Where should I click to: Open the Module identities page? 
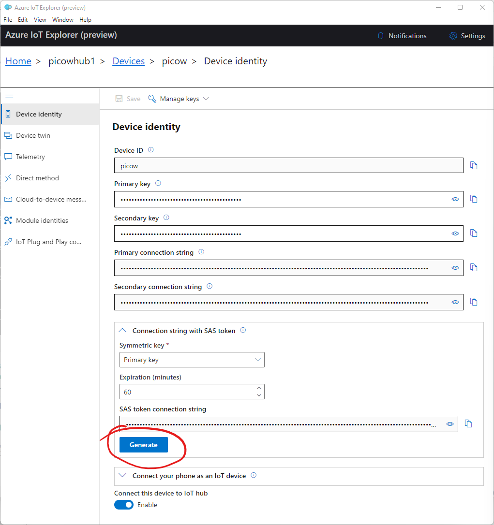[50, 220]
